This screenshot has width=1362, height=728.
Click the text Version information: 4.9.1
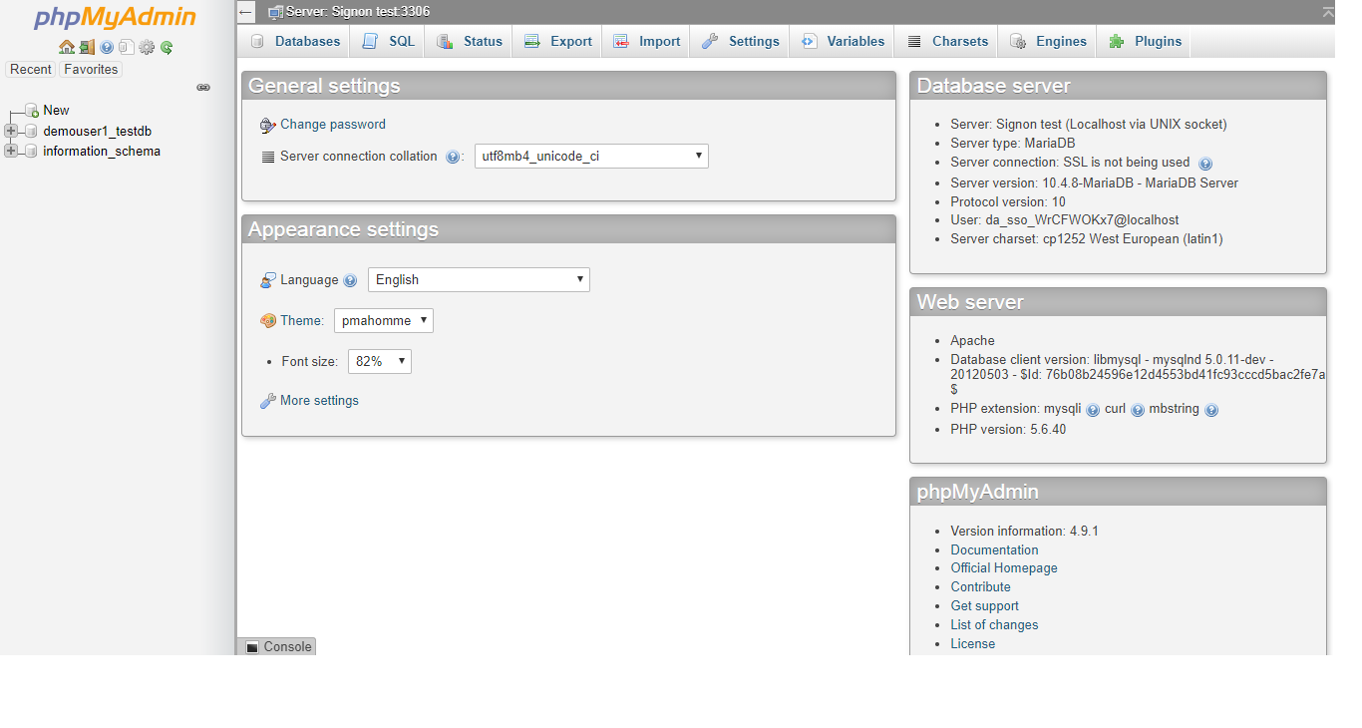(x=1024, y=531)
